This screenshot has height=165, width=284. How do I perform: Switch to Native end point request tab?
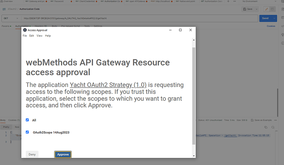tap(186, 1)
